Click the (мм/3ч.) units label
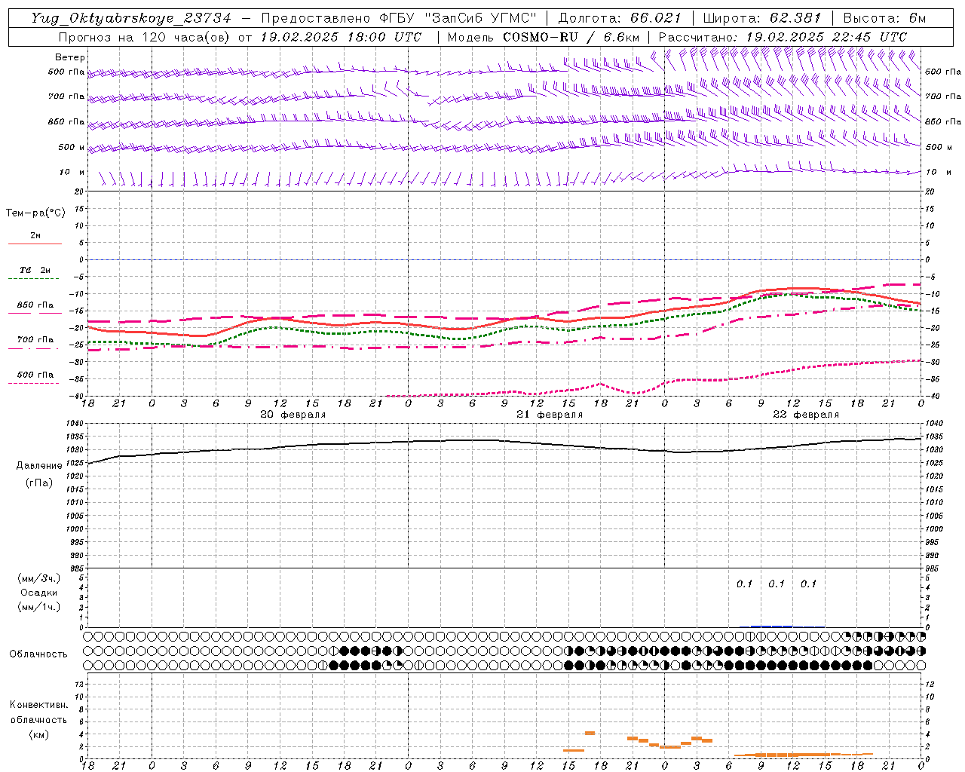Screen dimensions: 965x772 point(39,578)
